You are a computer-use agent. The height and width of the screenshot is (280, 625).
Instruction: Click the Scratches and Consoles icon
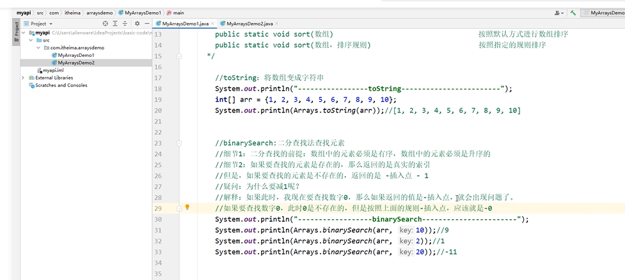click(x=32, y=85)
